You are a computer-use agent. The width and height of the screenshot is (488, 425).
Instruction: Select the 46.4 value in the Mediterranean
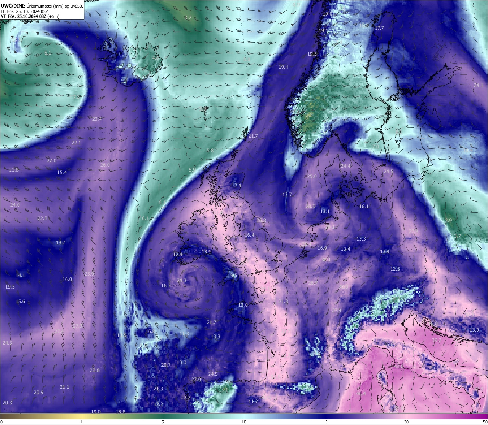coord(361,393)
